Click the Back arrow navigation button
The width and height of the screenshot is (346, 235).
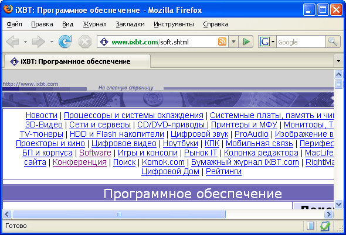(x=12, y=42)
